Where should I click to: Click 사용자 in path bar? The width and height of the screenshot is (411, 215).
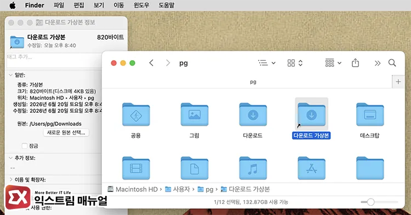(178, 189)
